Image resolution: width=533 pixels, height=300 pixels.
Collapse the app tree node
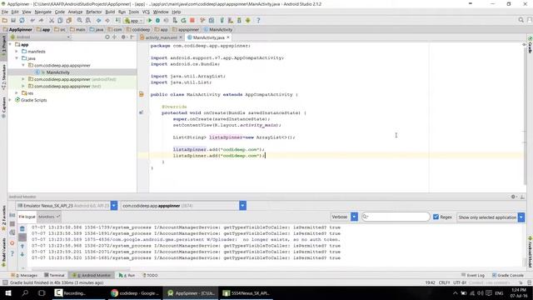(10, 44)
